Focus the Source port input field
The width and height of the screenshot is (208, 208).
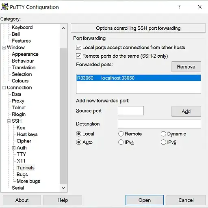[x=131, y=111]
